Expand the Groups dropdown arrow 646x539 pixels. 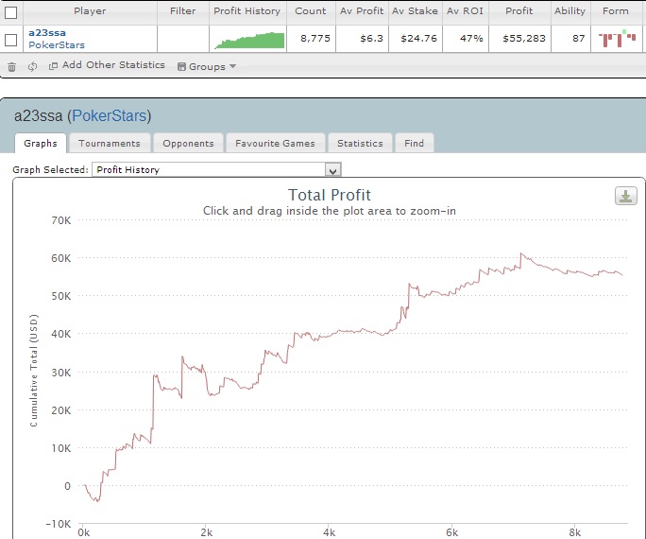click(x=232, y=66)
